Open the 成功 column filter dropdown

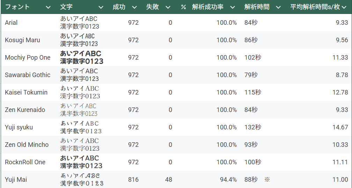[x=134, y=7]
